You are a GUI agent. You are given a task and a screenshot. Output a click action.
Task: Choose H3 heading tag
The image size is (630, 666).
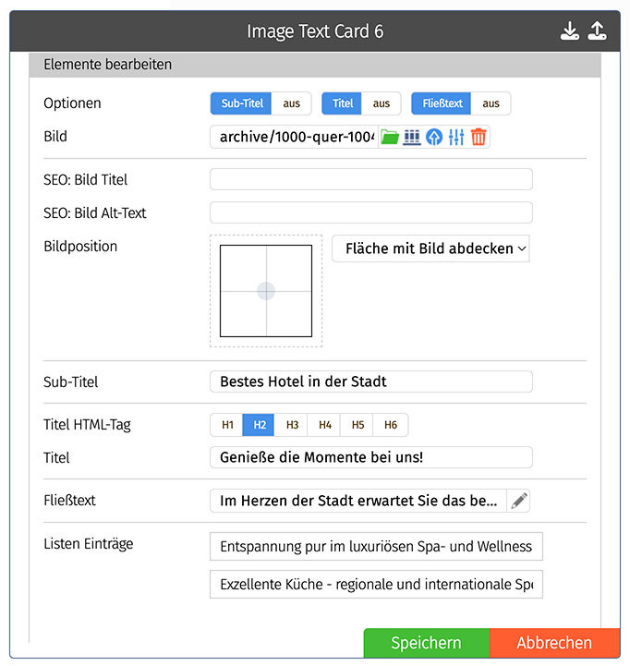tap(292, 425)
